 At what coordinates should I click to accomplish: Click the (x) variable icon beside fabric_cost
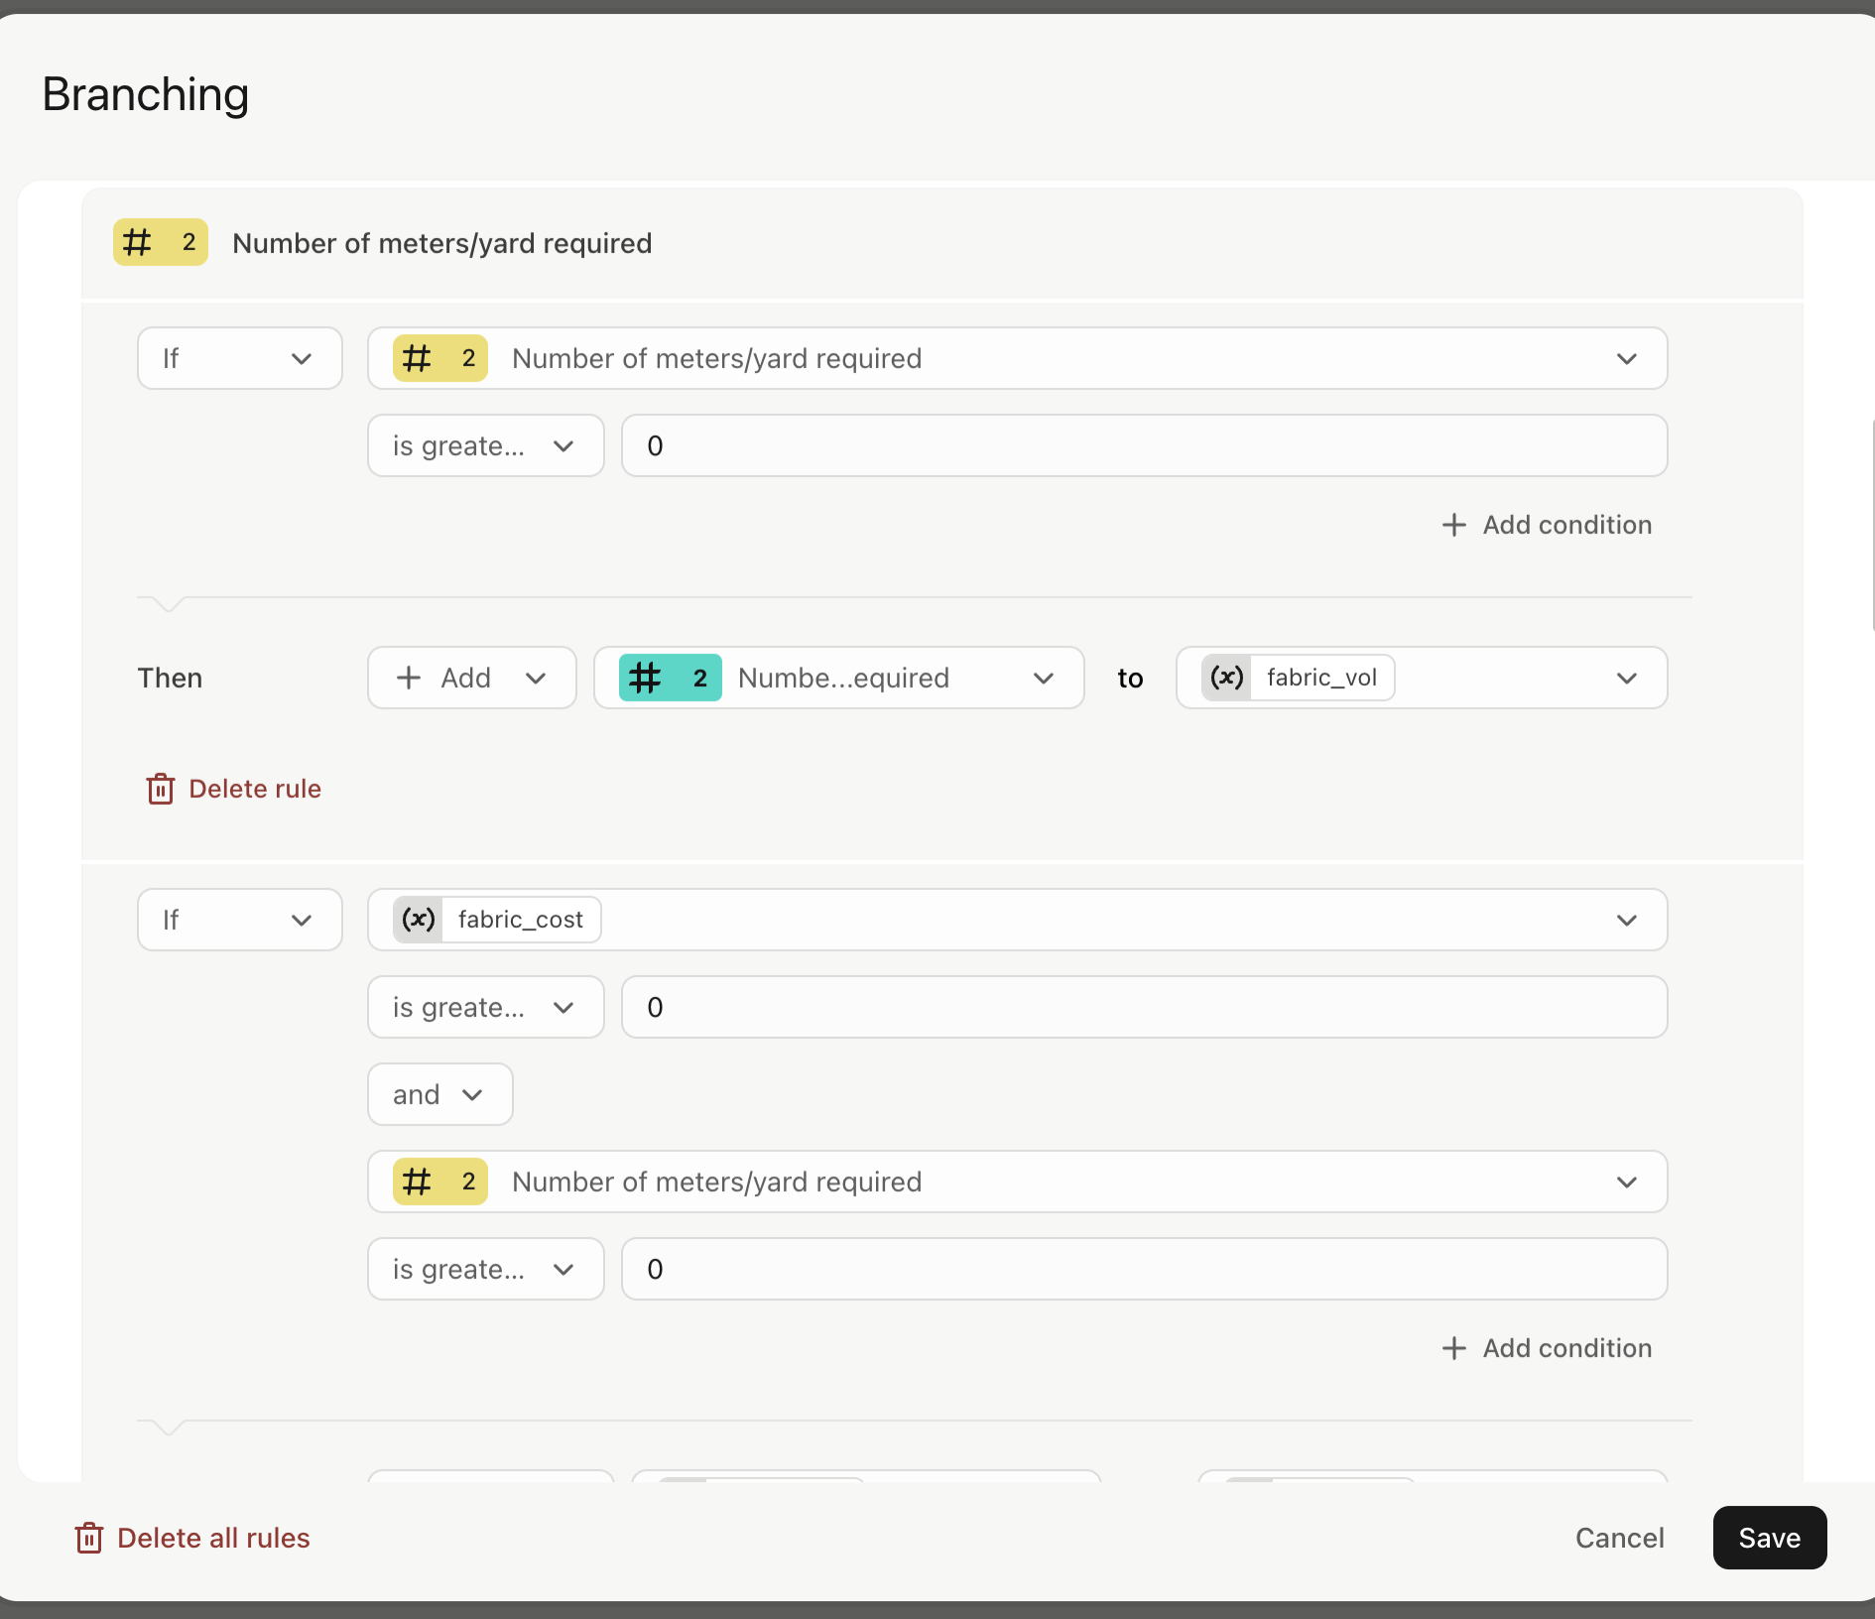pos(419,920)
